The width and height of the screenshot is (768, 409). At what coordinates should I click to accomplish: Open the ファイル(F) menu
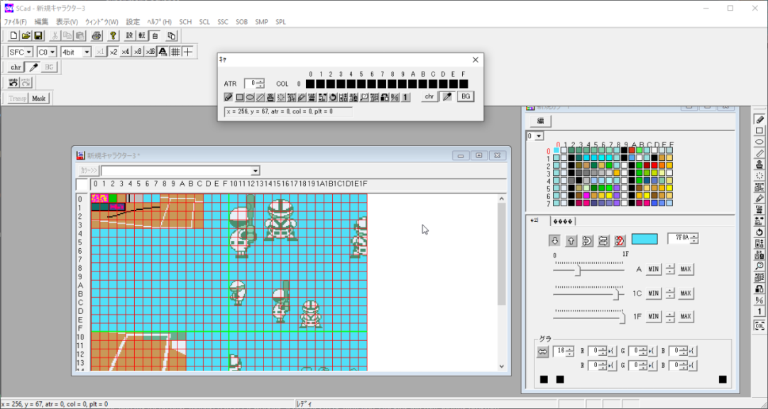[x=15, y=22]
